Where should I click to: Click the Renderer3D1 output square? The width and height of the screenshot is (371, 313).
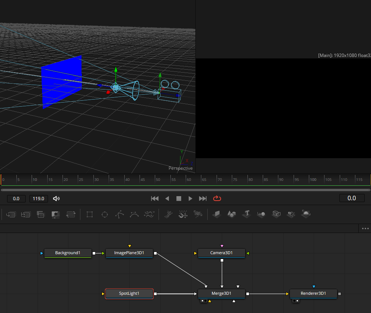[x=339, y=294]
